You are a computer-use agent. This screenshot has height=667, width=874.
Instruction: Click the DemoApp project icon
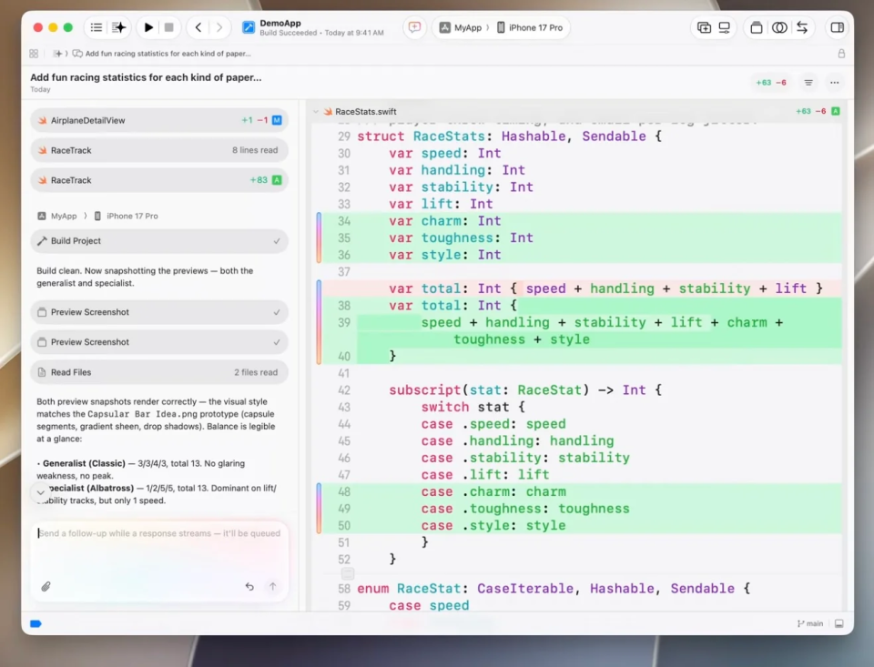(x=249, y=27)
